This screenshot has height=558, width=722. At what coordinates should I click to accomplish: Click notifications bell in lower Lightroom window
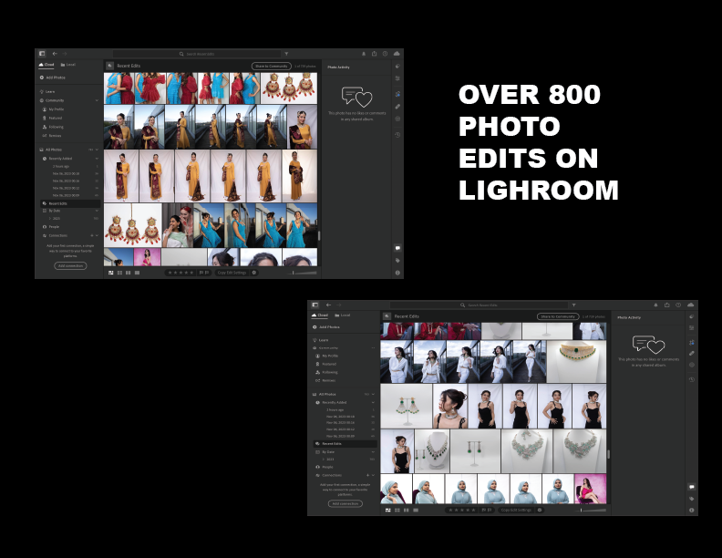tap(656, 305)
